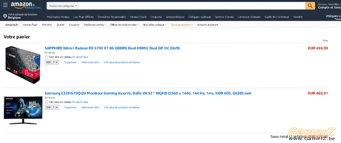Open Ventes Flash in sub-navigation
The image size is (341, 143).
point(30,25)
